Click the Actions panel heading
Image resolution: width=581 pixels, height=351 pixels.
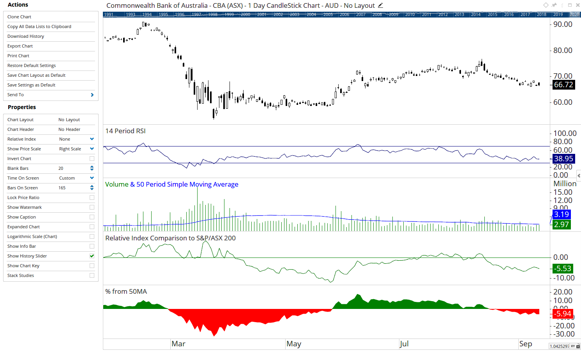coord(18,5)
